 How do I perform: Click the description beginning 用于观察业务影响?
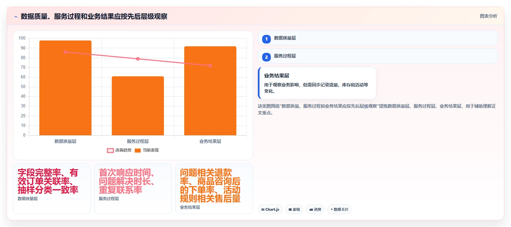(316, 88)
